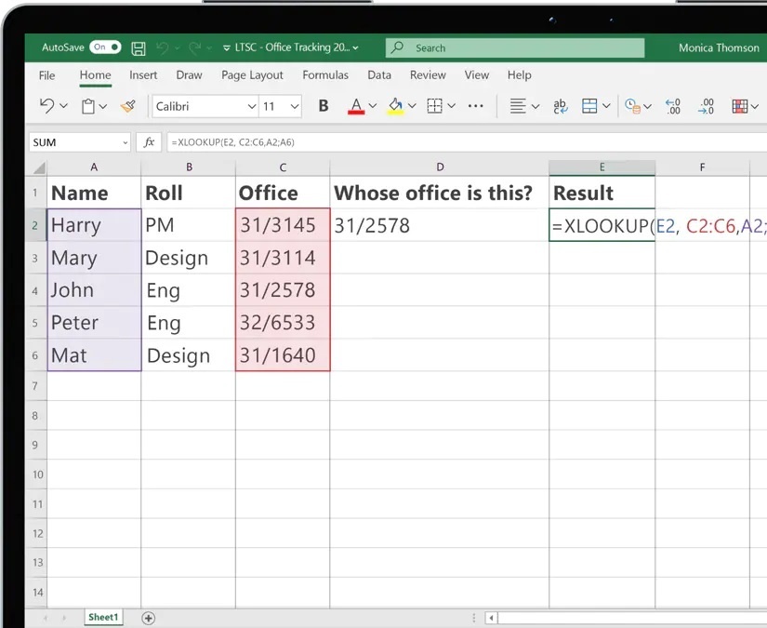
Task: Open the Fill Color dropdown arrow
Action: point(413,105)
